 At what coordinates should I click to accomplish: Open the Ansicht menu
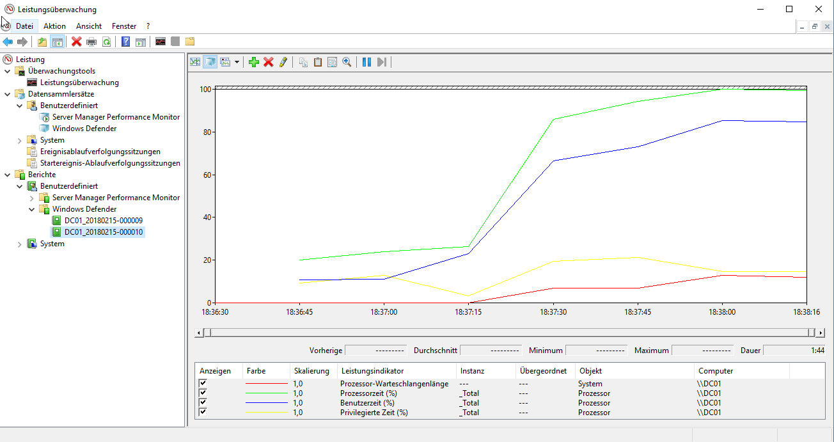(88, 26)
